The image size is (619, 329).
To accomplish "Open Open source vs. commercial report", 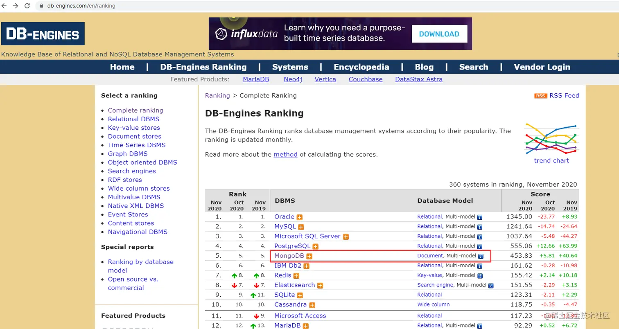I will tap(133, 284).
